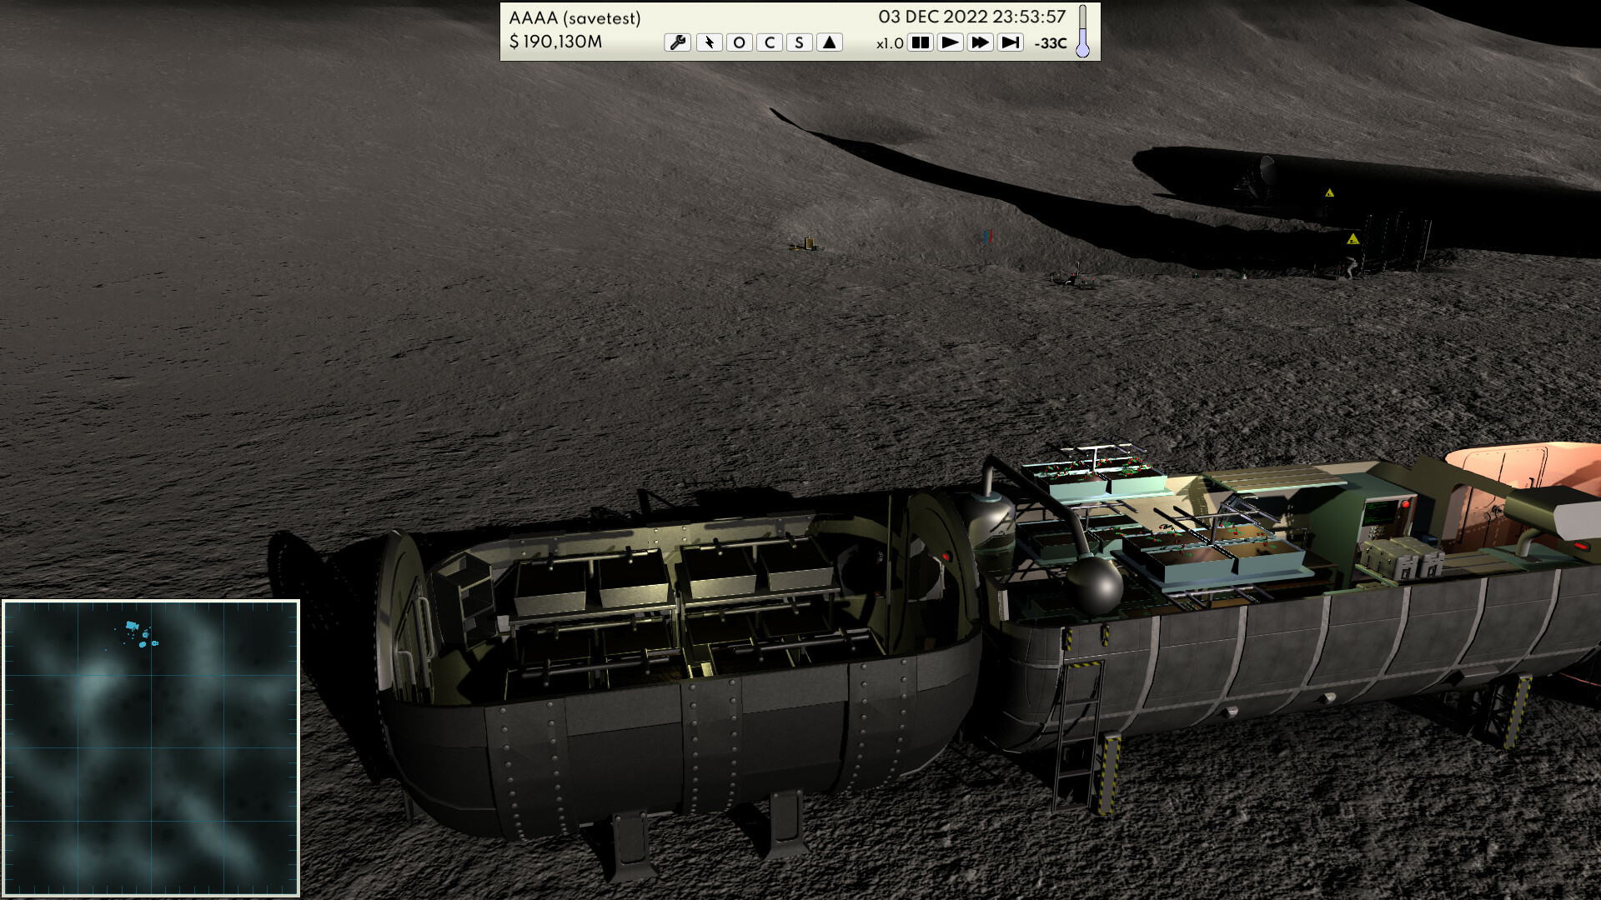Screen dimensions: 1601x900
Task: Click the date and time display
Action: 971,17
